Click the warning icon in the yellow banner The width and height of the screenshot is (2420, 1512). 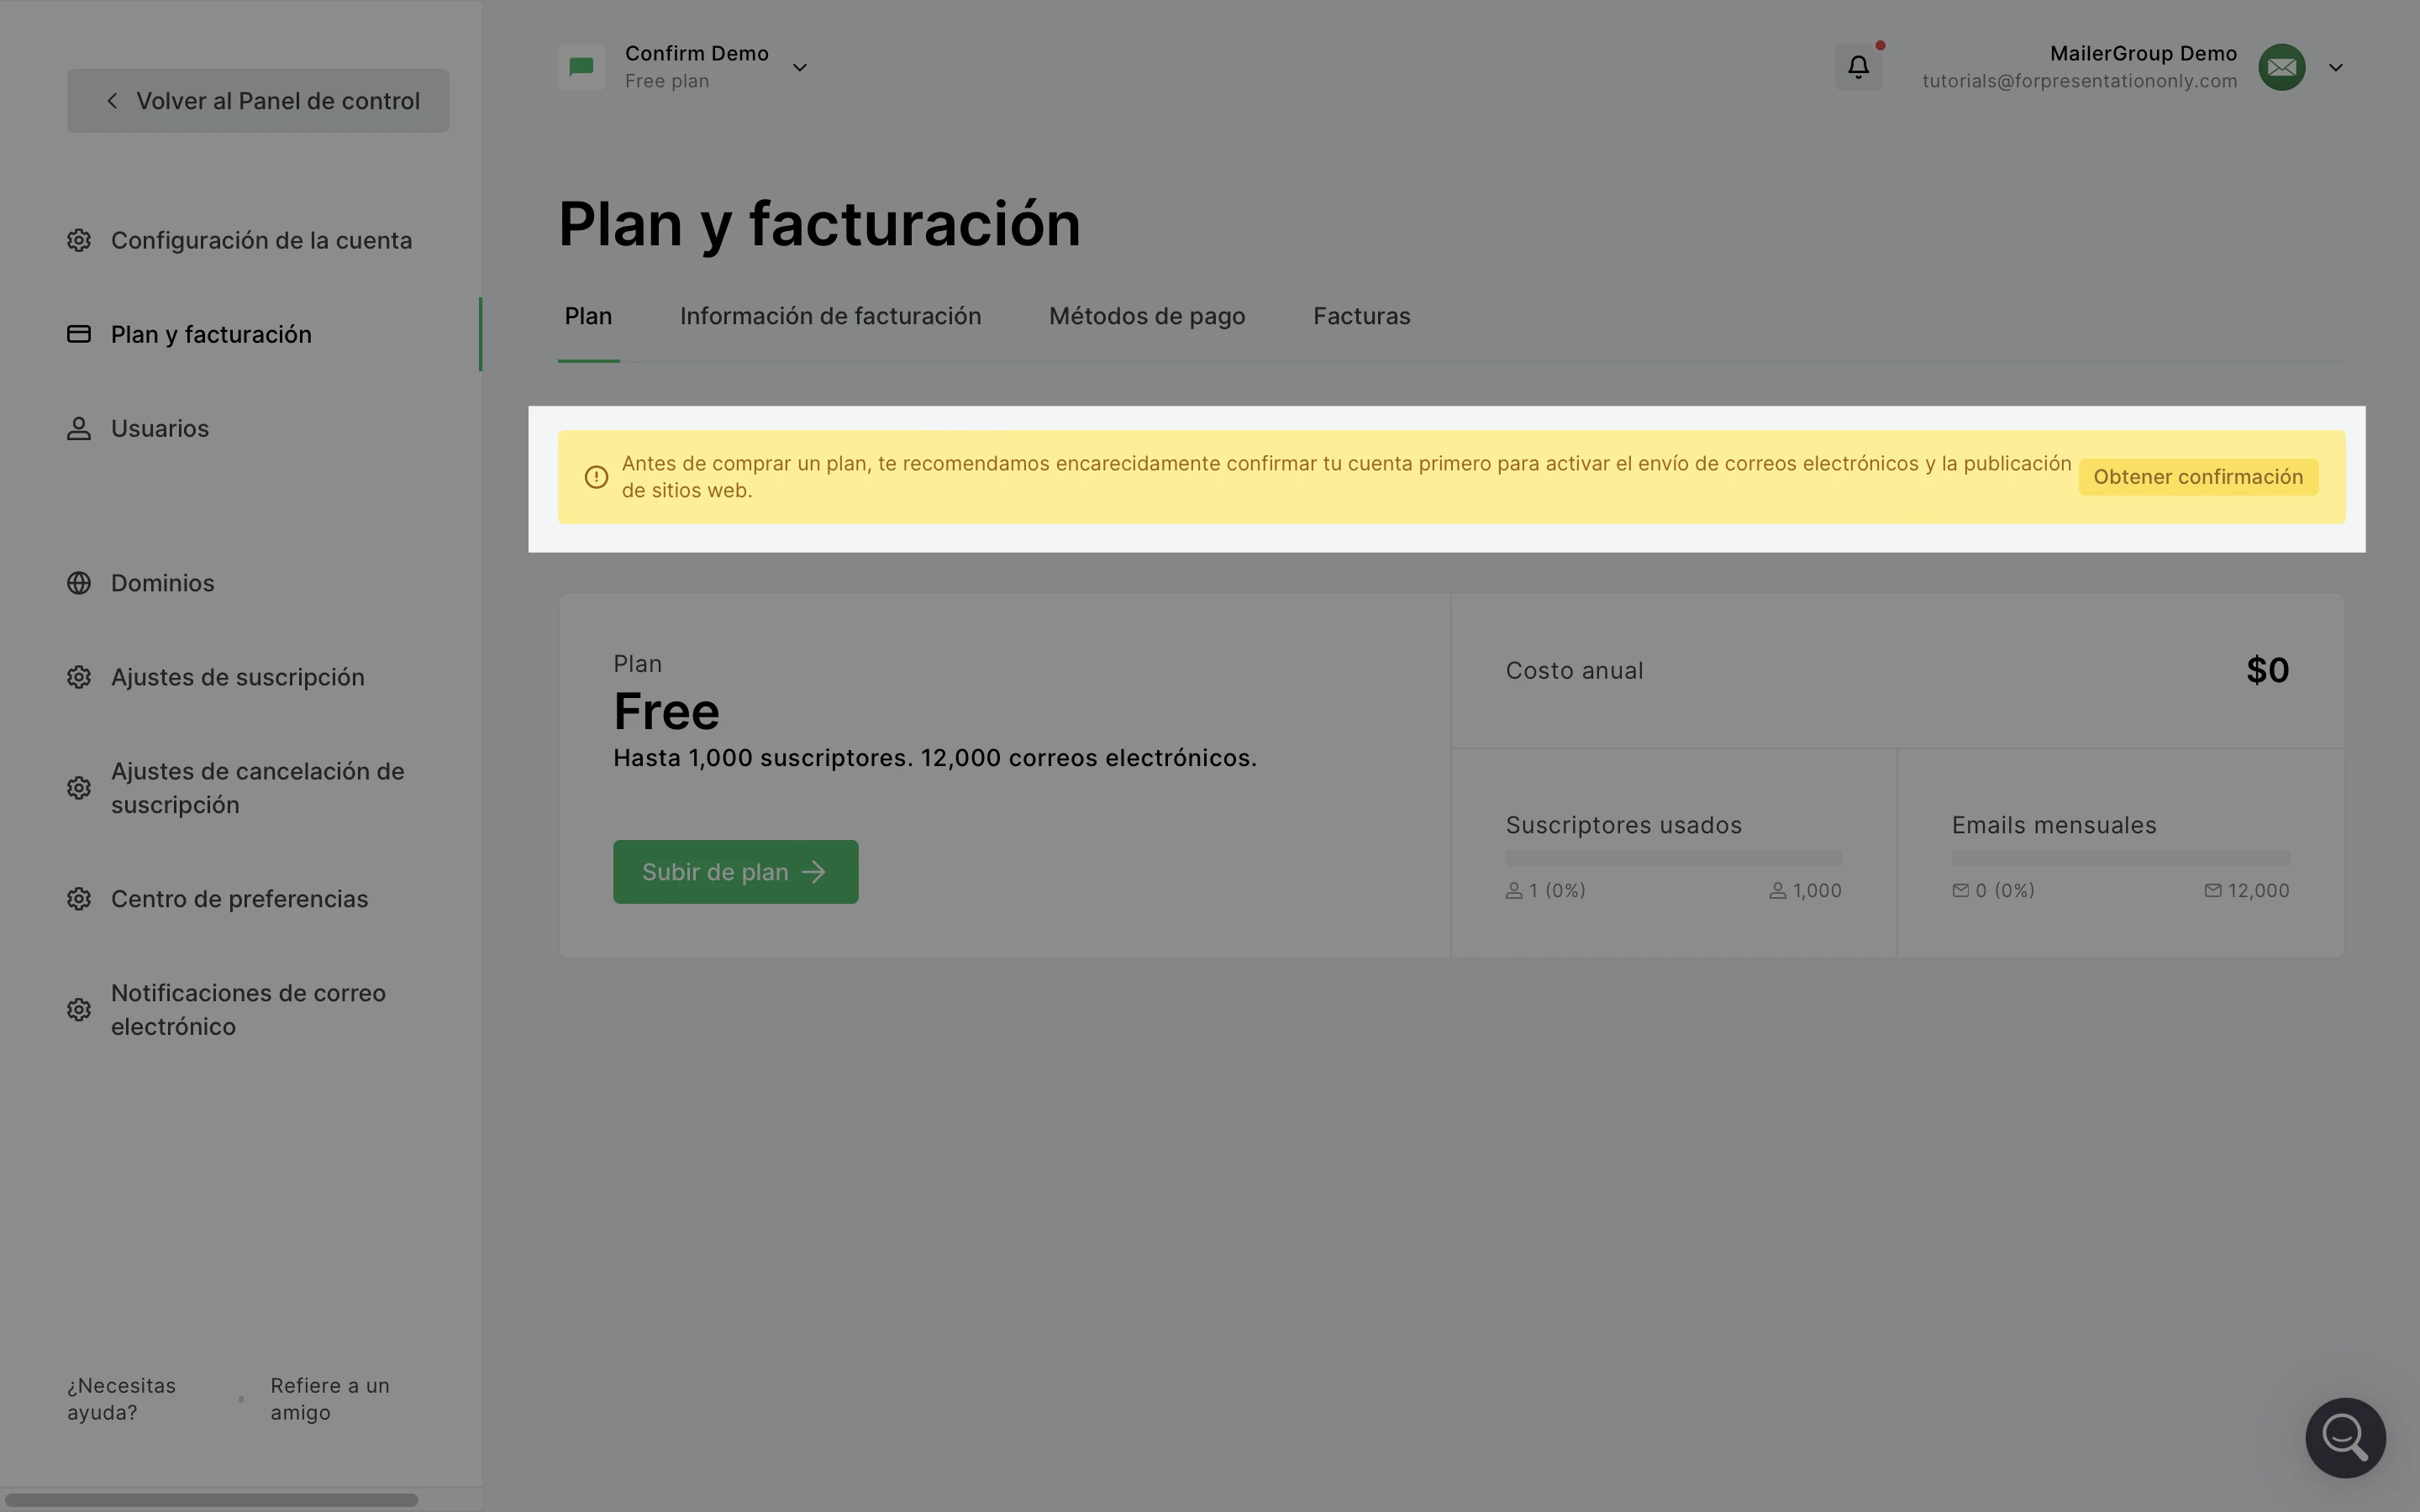(596, 477)
